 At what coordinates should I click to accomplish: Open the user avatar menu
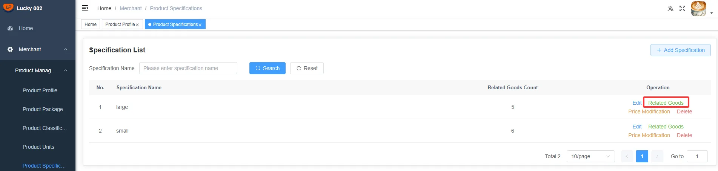click(699, 9)
